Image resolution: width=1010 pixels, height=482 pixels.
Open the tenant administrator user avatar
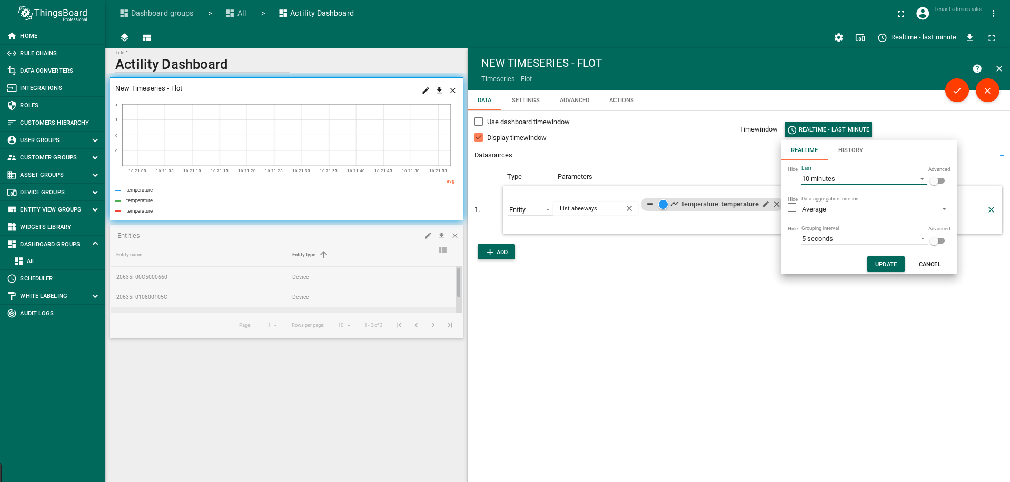click(923, 13)
